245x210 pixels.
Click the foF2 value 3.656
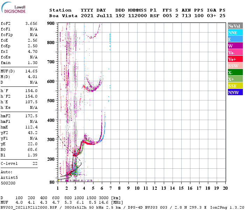(31, 23)
